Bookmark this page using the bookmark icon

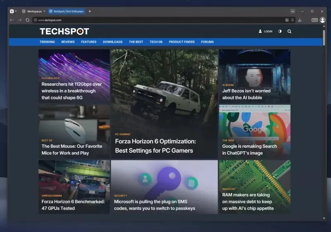coord(293,20)
